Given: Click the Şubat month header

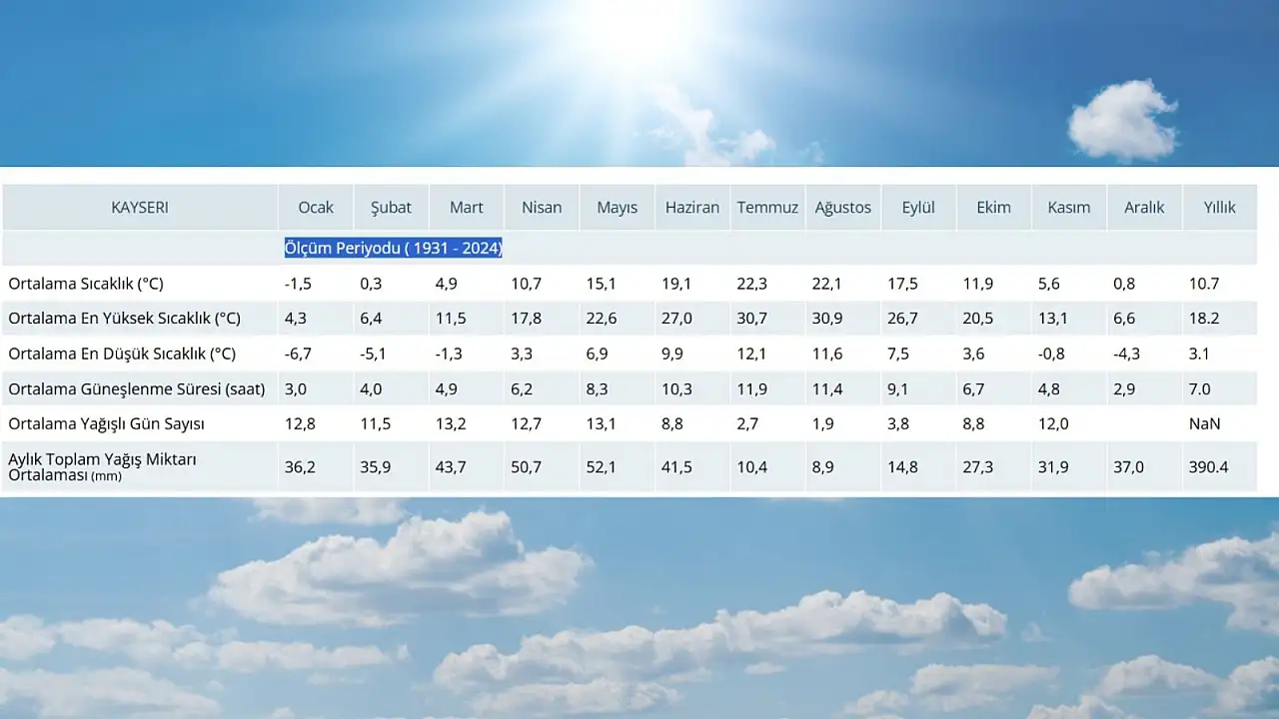Looking at the screenshot, I should [x=391, y=208].
